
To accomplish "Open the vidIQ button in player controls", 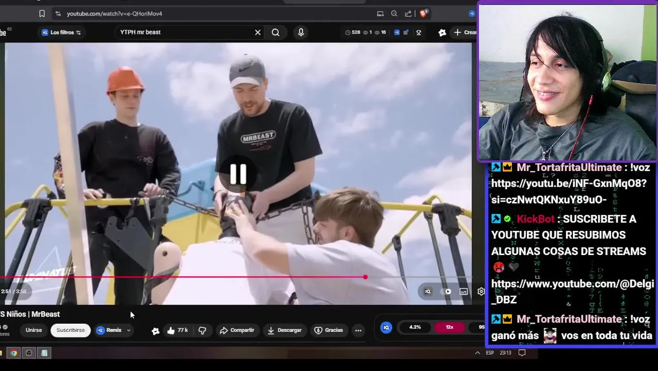I will 428,292.
